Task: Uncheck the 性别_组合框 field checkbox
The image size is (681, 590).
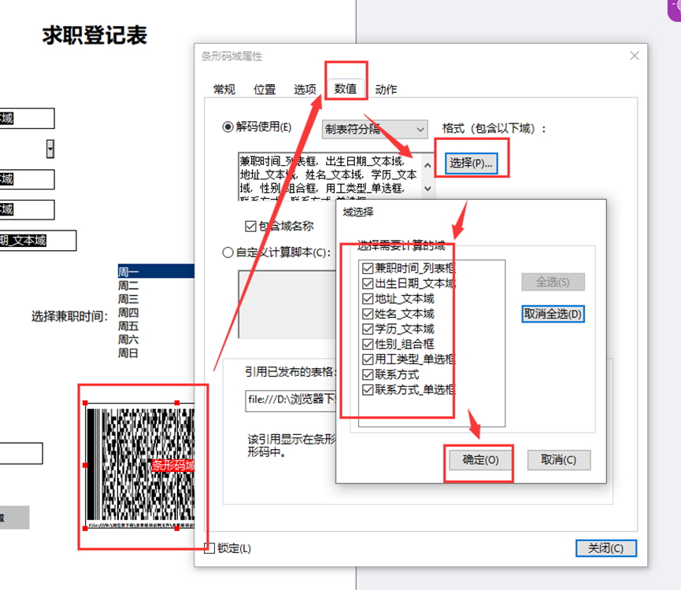Action: pyautogui.click(x=368, y=344)
